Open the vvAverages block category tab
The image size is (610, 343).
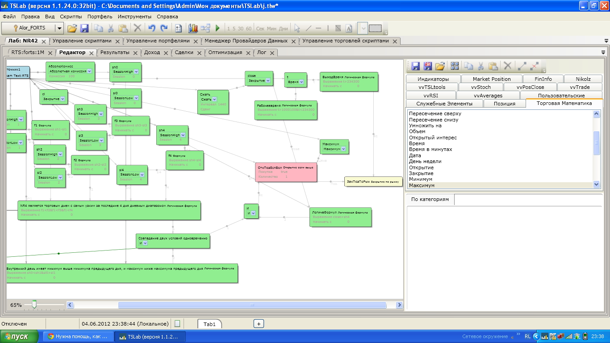tap(488, 96)
